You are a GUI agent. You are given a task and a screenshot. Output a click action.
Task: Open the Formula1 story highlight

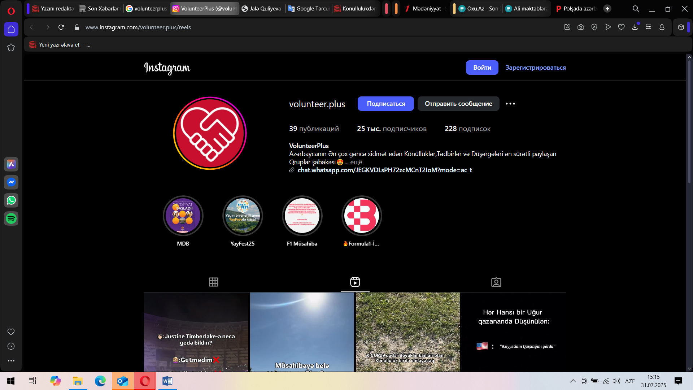pos(362,216)
